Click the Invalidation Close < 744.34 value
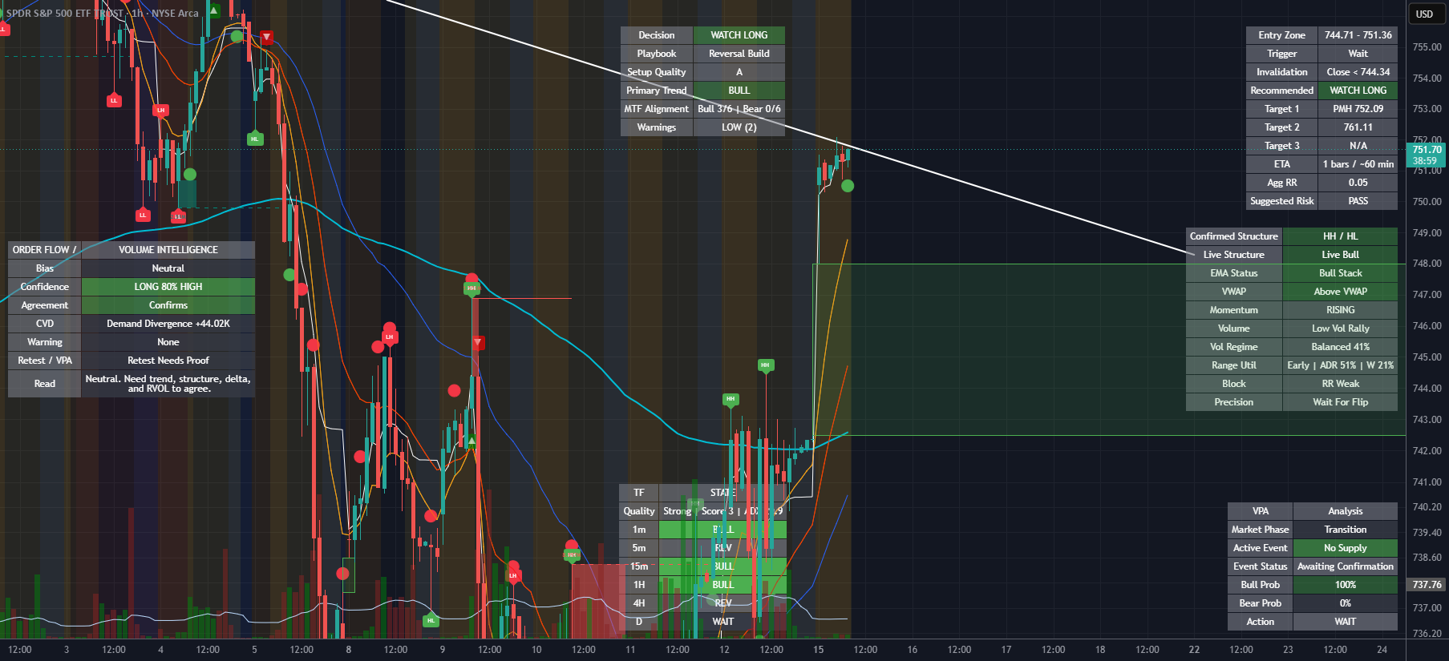The width and height of the screenshot is (1449, 661). [x=1358, y=72]
